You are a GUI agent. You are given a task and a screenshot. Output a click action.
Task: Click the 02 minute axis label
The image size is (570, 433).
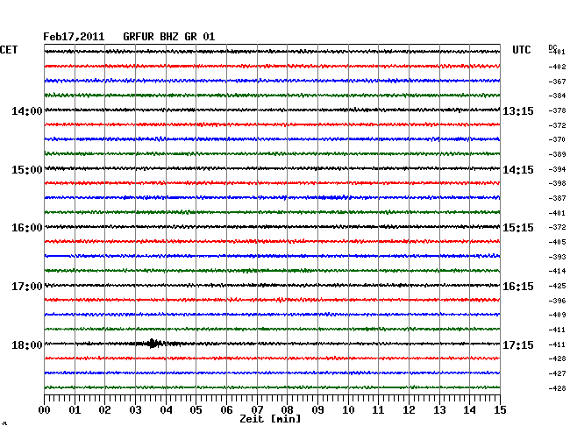pyautogui.click(x=104, y=410)
